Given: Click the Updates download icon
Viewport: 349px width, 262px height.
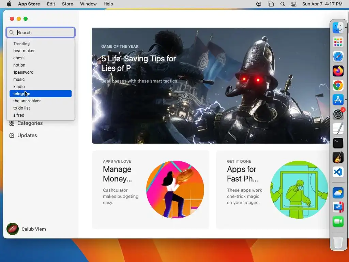Looking at the screenshot, I should pos(12,135).
